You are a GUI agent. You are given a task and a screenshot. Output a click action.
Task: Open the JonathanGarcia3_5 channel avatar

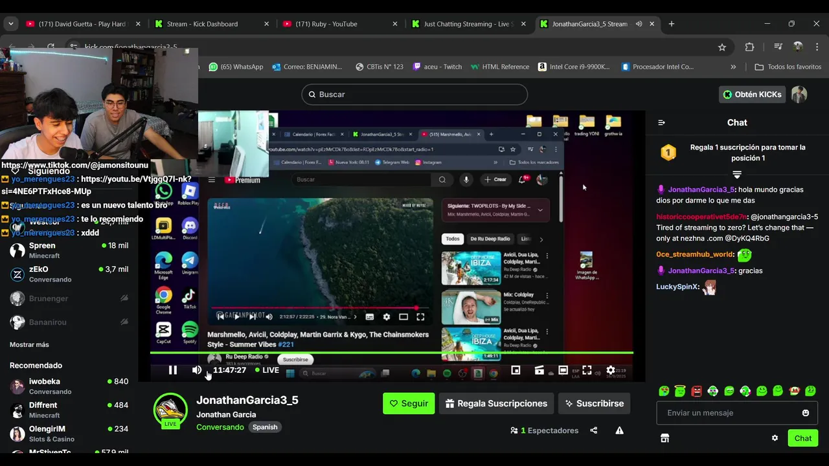(170, 410)
